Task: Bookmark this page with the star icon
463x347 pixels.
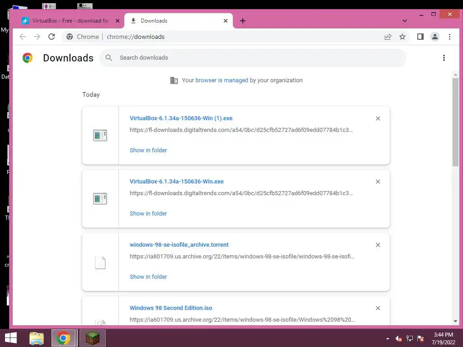Action: pos(402,37)
